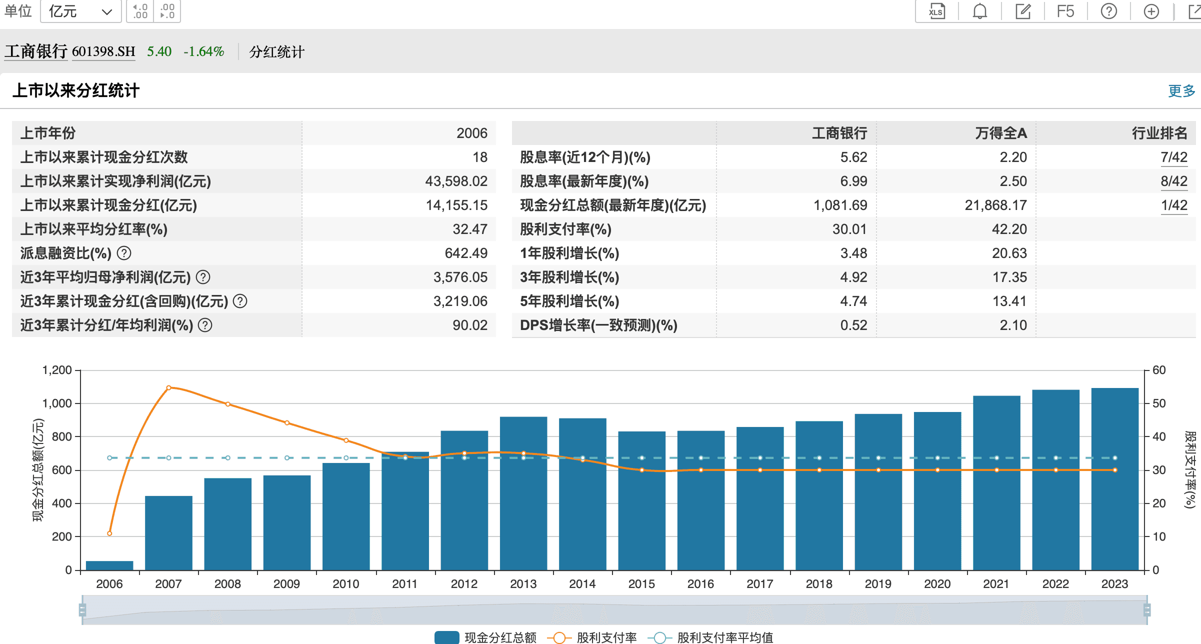Viewport: 1201px width, 644px height.
Task: Open the 亿元 unit dropdown
Action: pos(80,11)
